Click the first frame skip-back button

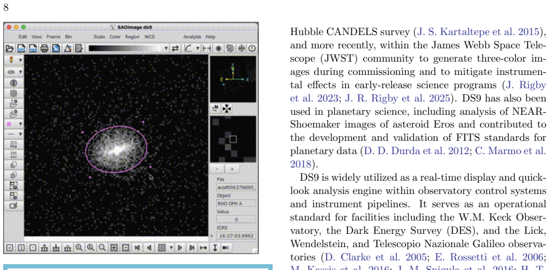point(137,248)
